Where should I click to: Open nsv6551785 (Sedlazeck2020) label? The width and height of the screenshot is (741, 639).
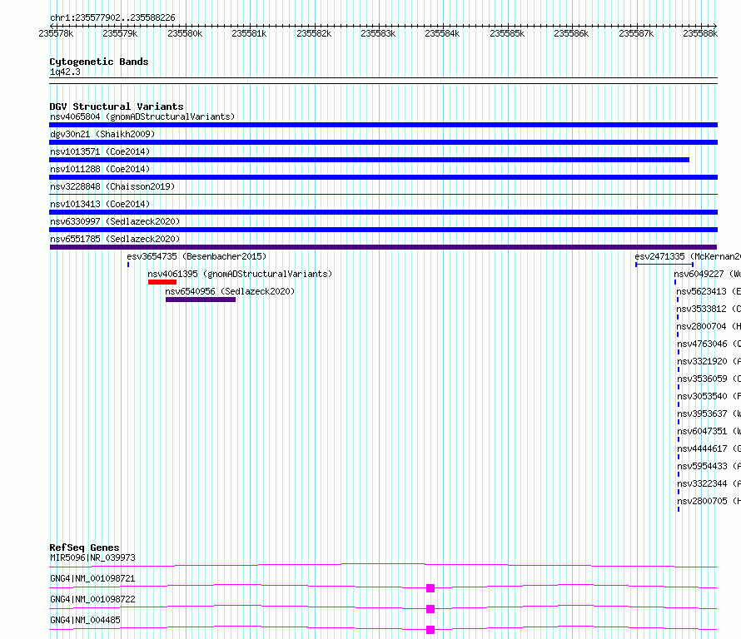pos(115,239)
